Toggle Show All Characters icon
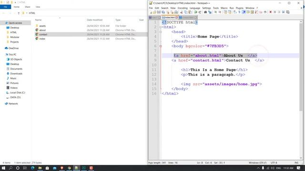305x171 pixels. 239,12
